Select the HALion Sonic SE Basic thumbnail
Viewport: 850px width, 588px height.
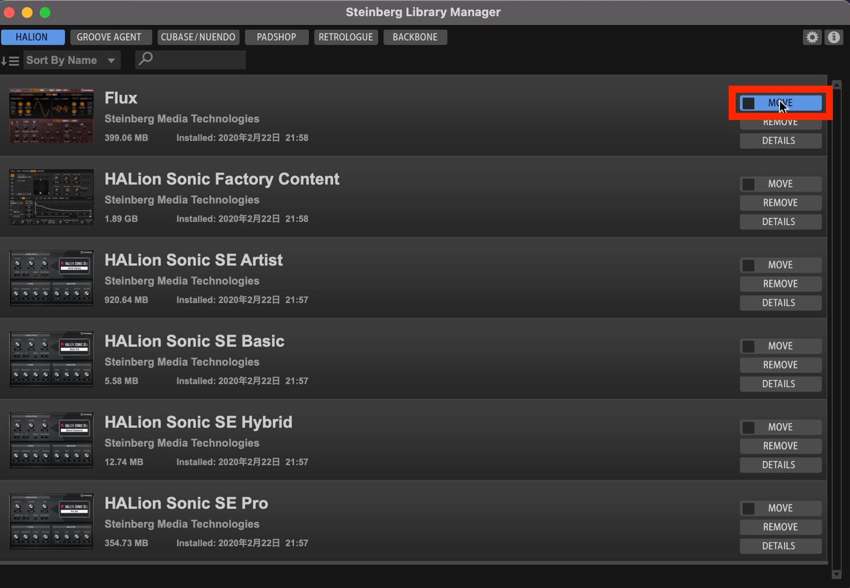tap(52, 359)
